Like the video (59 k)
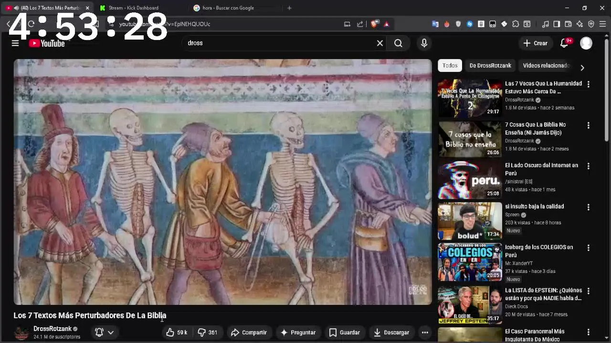 (177, 333)
